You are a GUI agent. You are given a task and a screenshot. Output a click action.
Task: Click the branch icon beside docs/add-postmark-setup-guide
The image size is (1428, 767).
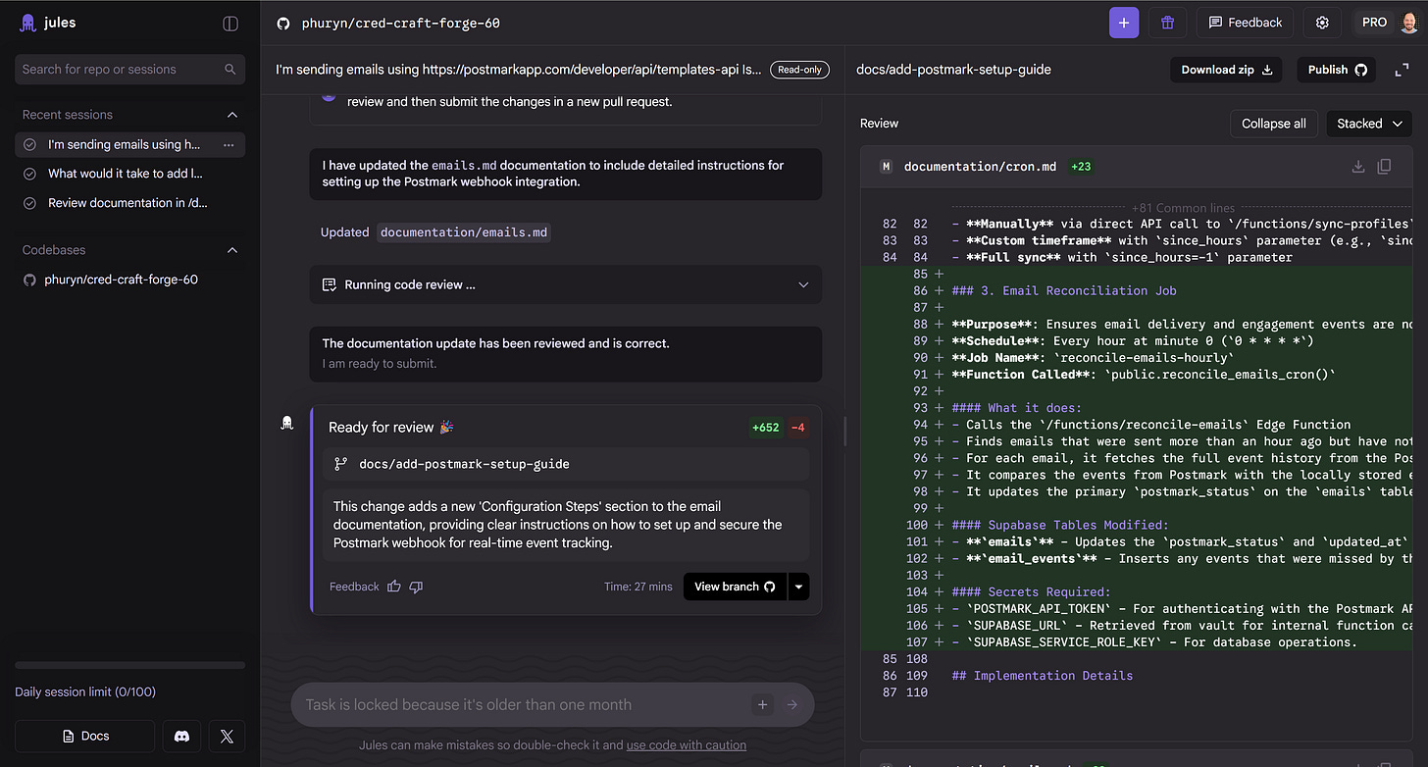pyautogui.click(x=341, y=464)
